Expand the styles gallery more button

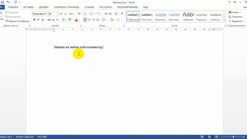coord(224,20)
